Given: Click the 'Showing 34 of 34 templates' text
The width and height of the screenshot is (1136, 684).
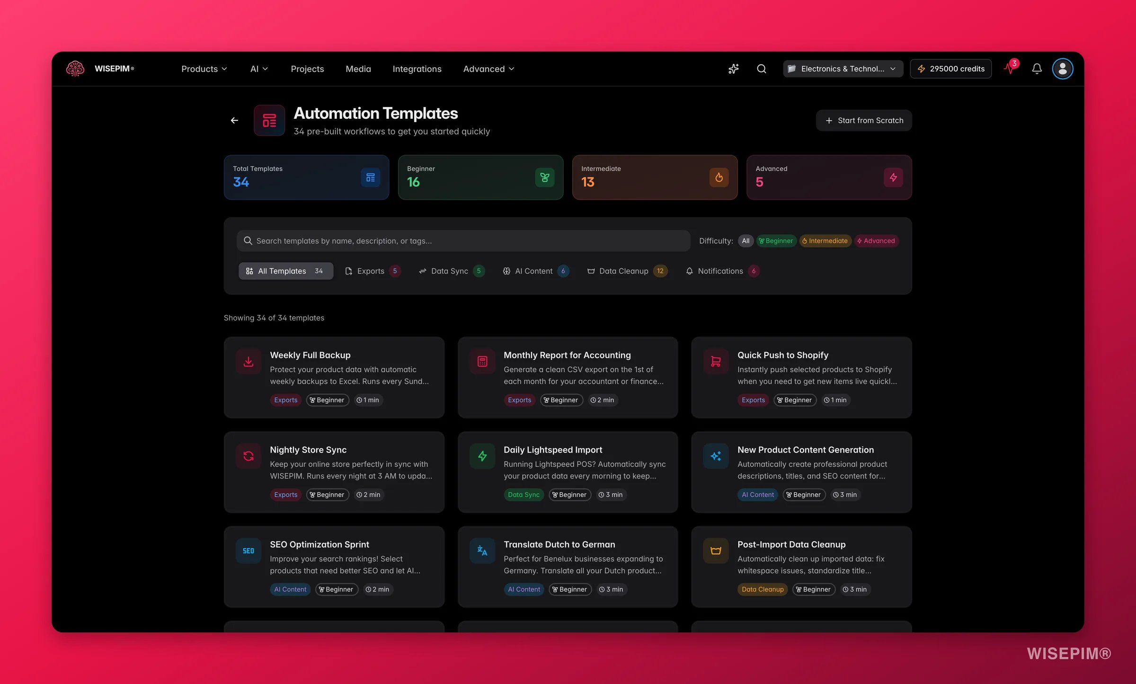Looking at the screenshot, I should (274, 318).
